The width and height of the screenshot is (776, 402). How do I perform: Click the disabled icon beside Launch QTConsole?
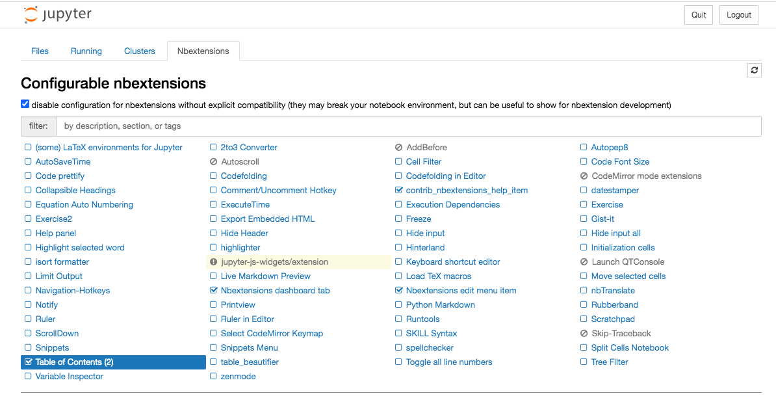tap(584, 261)
